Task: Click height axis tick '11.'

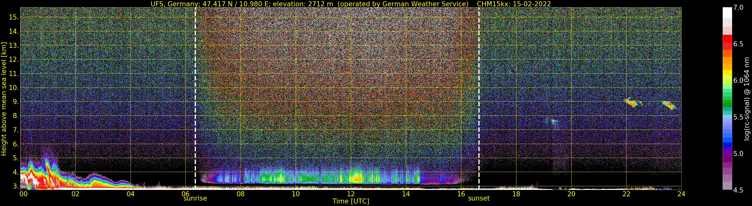Action: (x=14, y=74)
